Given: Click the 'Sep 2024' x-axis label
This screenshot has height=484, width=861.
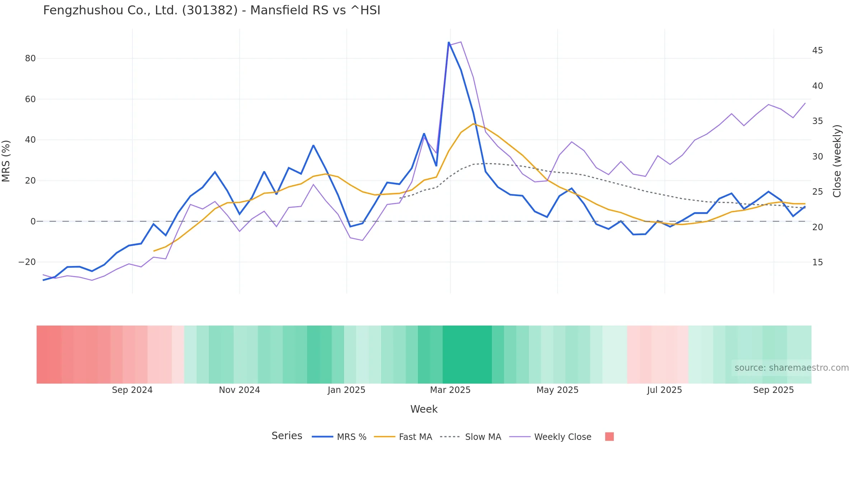Looking at the screenshot, I should point(132,390).
